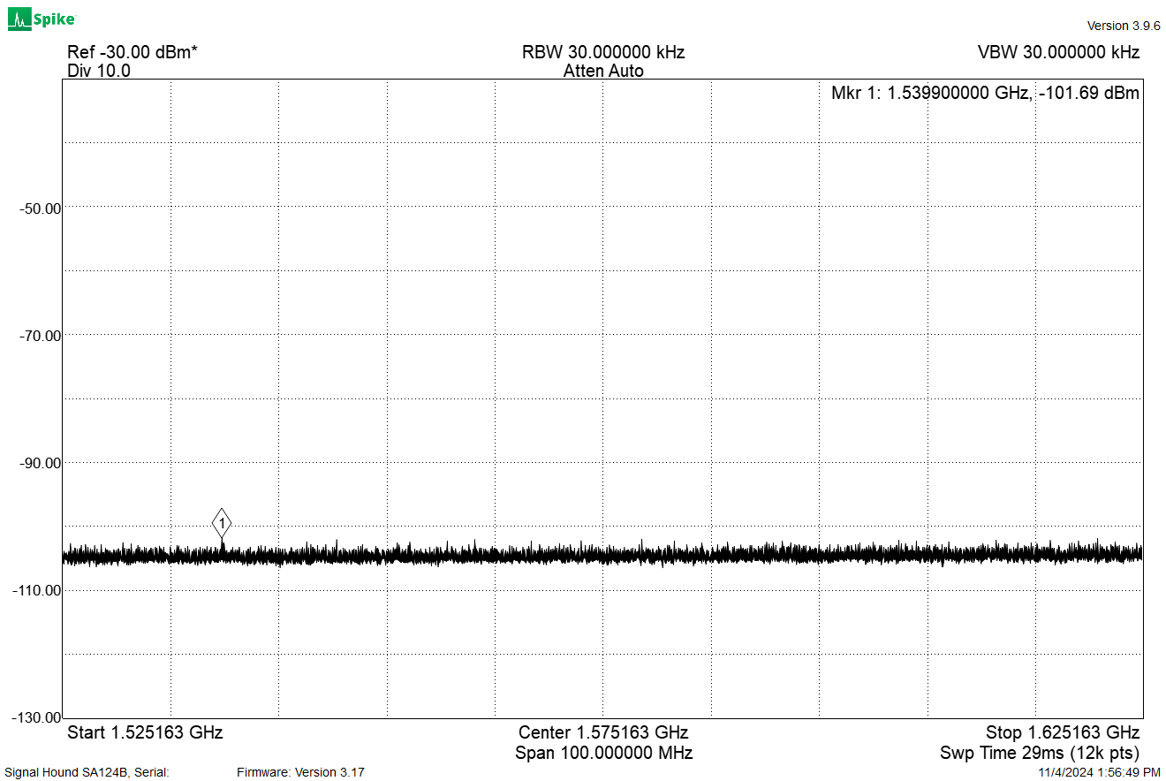Click the Version 3.9.6 text

click(1124, 26)
